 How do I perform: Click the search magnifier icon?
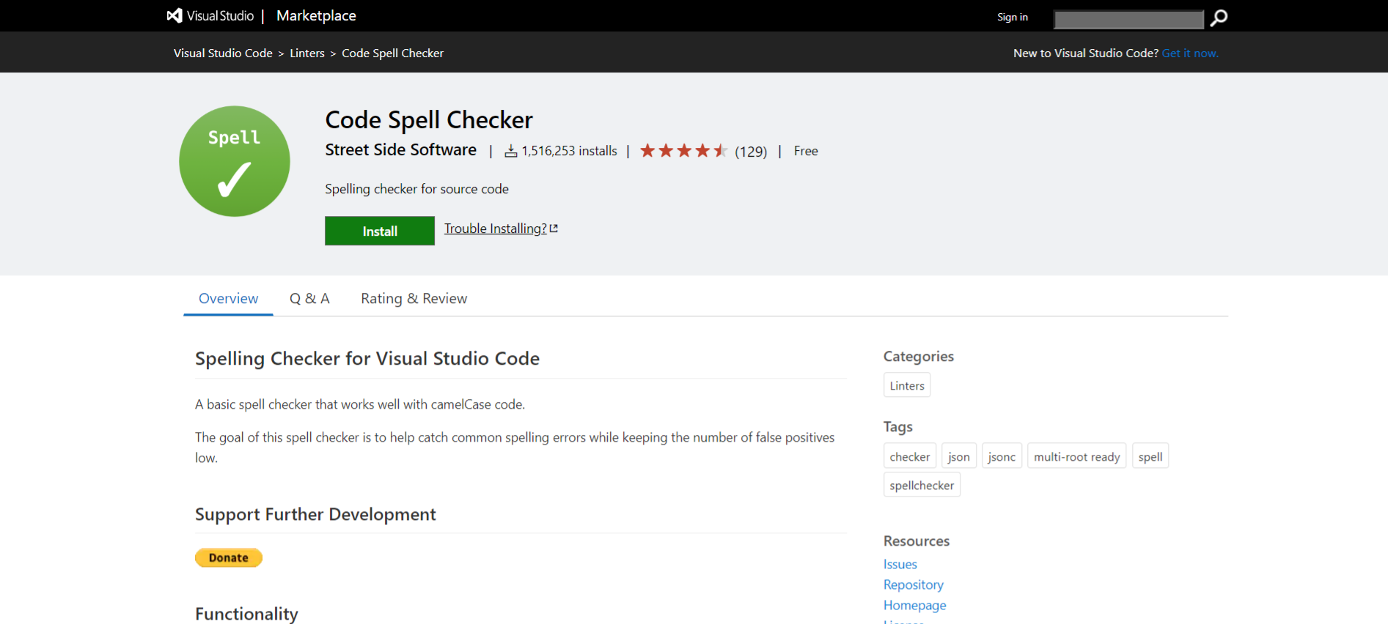tap(1219, 18)
